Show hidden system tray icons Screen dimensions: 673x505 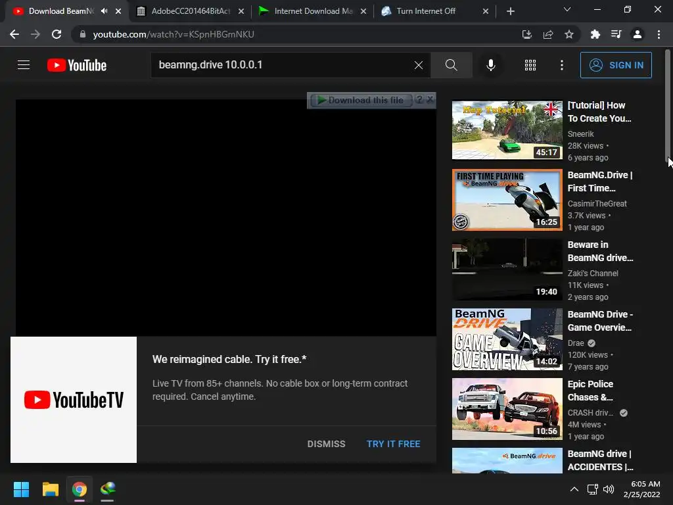coord(574,489)
